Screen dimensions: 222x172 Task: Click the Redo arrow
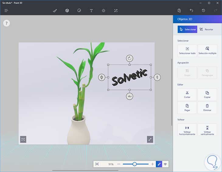[x=216, y=10]
